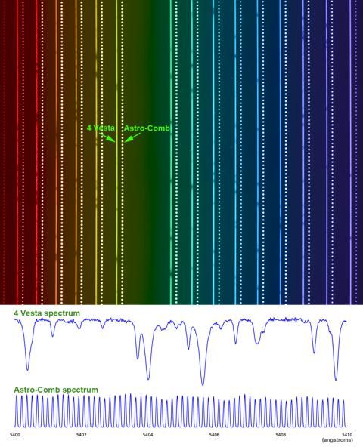Click the '4 Vesta spectrum' heading
The image size is (363, 447).
pyautogui.click(x=47, y=313)
